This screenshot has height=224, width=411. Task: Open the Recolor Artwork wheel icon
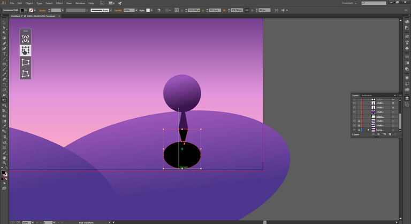(158, 10)
